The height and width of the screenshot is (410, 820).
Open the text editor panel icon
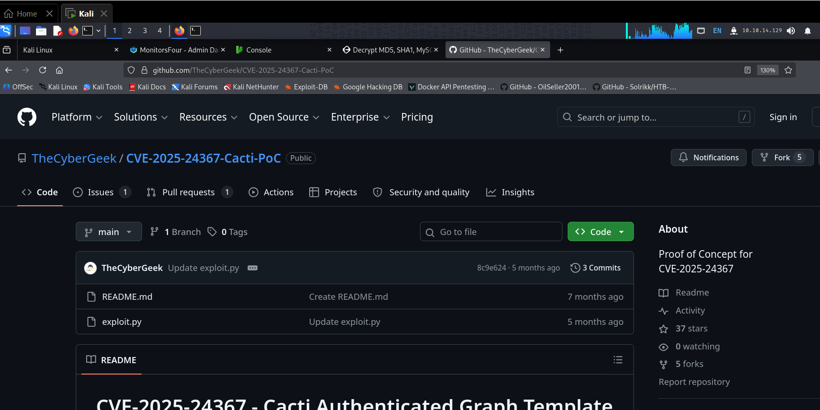(57, 31)
